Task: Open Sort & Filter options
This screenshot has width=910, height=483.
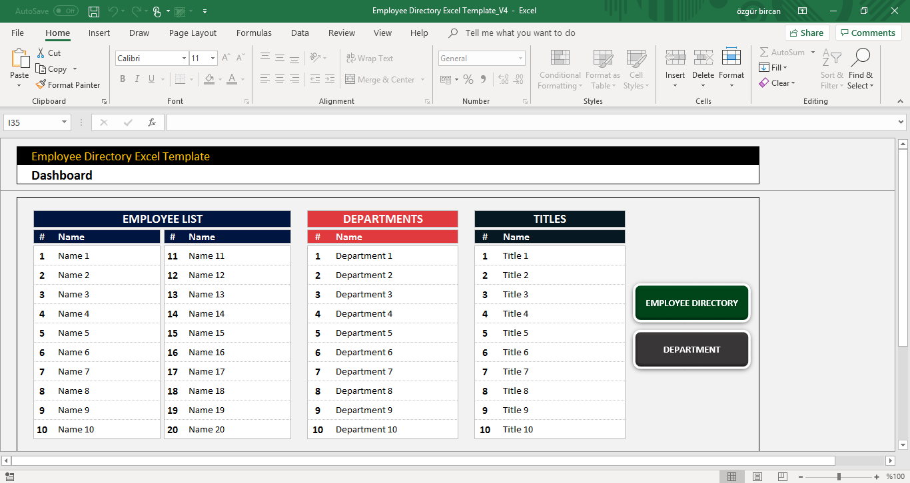Action: [832, 69]
